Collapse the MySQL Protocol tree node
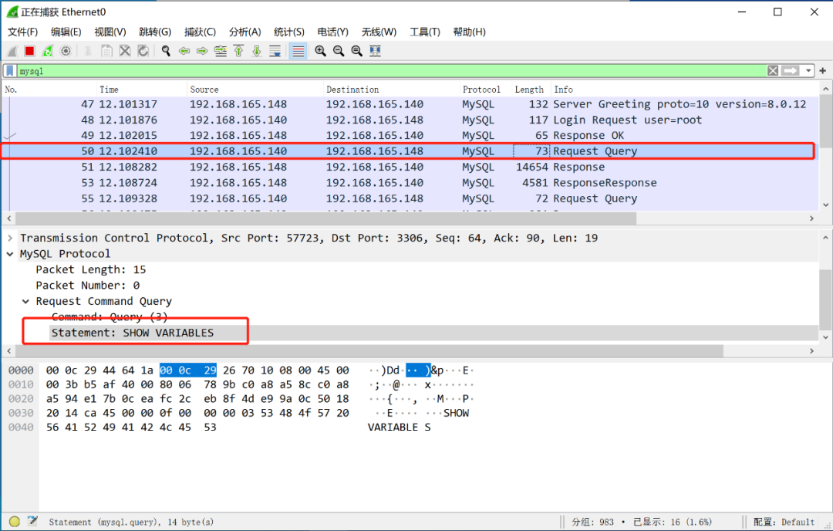Image resolution: width=833 pixels, height=531 pixels. point(10,254)
